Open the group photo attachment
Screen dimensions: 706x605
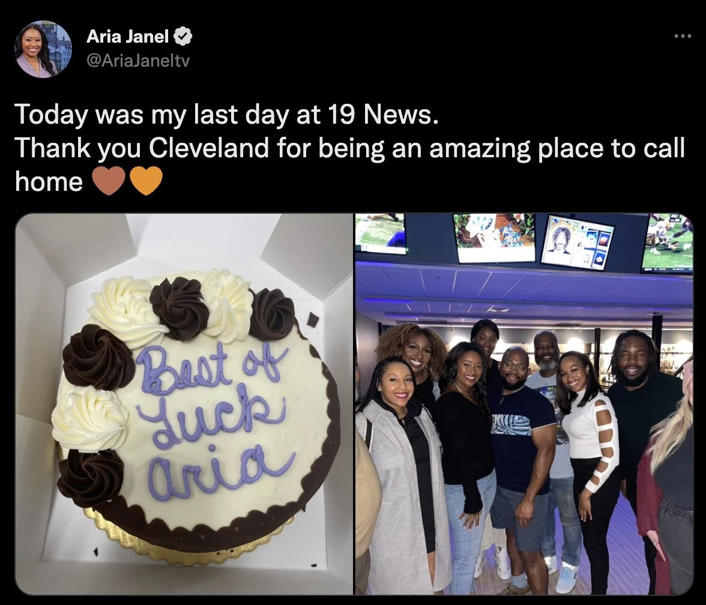coord(524,404)
